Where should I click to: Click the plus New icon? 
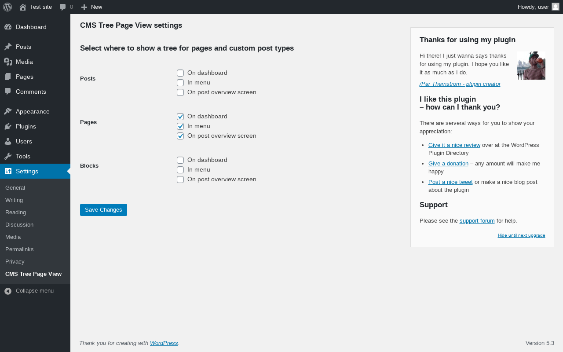84,7
